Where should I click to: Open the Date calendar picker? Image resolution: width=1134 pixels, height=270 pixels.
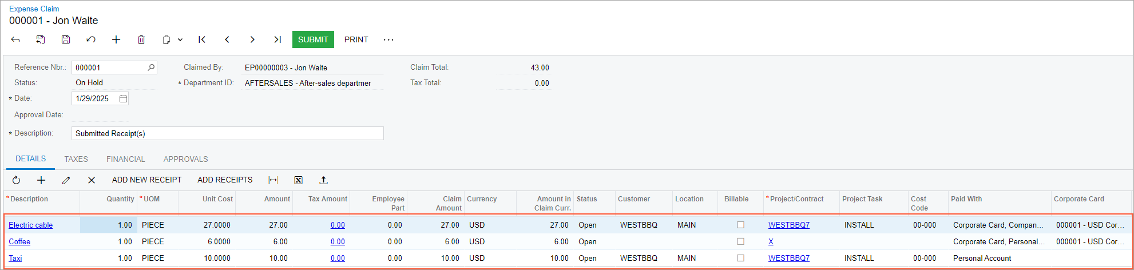[123, 98]
